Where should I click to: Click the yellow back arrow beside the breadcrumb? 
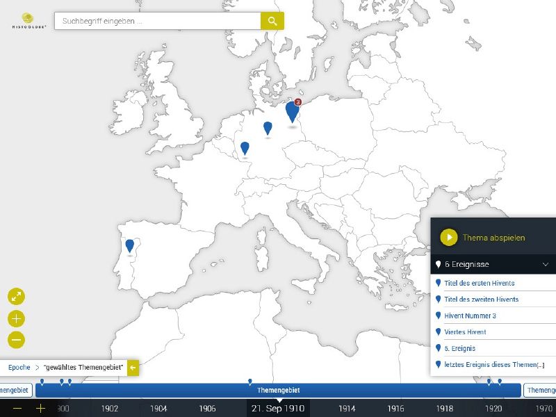click(133, 368)
